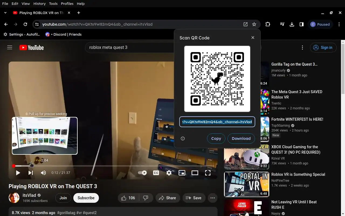Toggle the autoplay switch
Viewport: 345px width, 216px height.
pos(142,173)
